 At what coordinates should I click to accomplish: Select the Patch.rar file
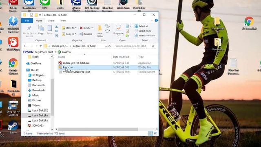(x=68, y=67)
